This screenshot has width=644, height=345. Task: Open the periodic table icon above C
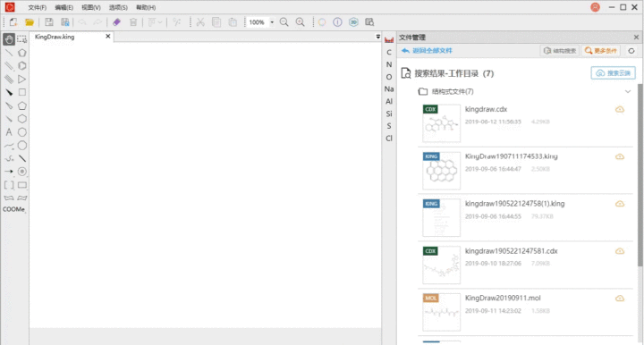point(389,40)
